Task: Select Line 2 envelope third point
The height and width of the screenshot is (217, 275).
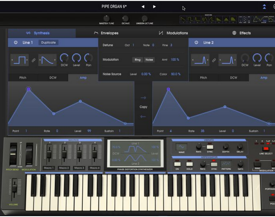Action: pyautogui.click(x=225, y=106)
